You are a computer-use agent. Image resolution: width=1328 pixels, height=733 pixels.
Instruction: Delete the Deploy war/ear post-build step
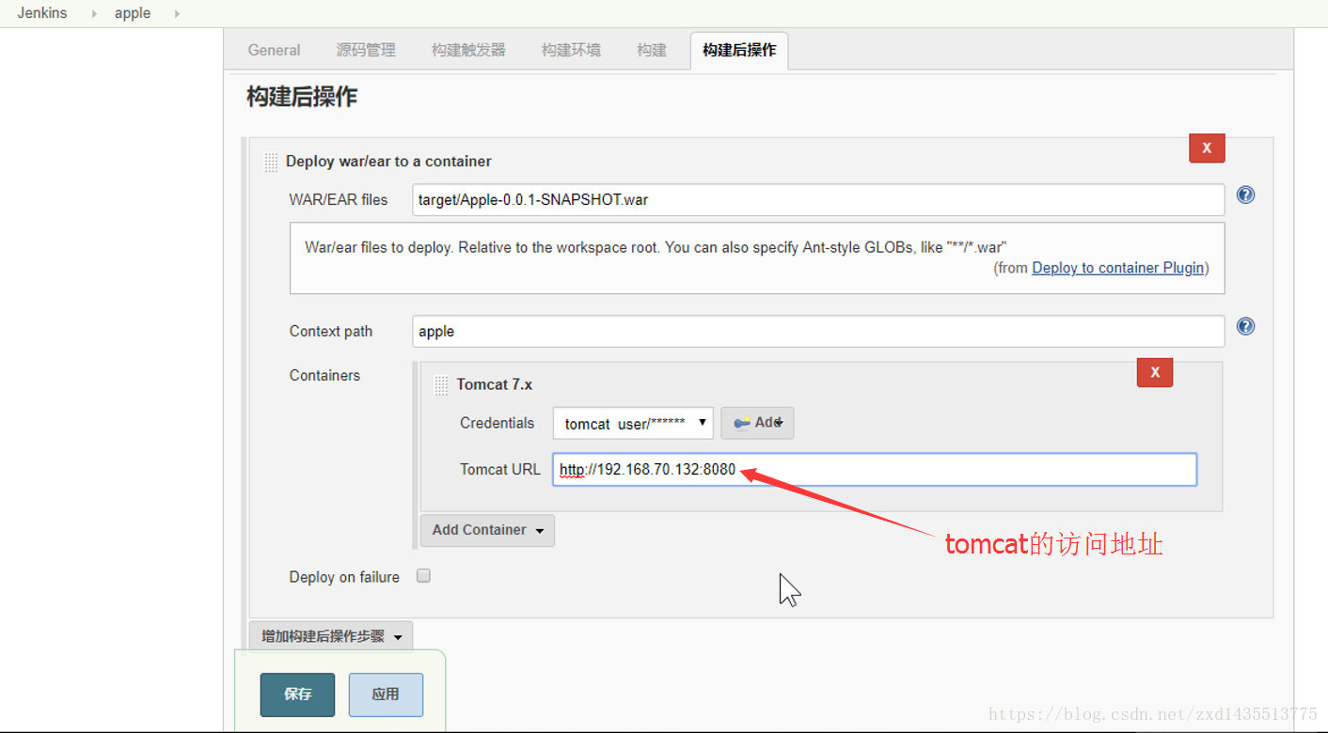tap(1207, 148)
